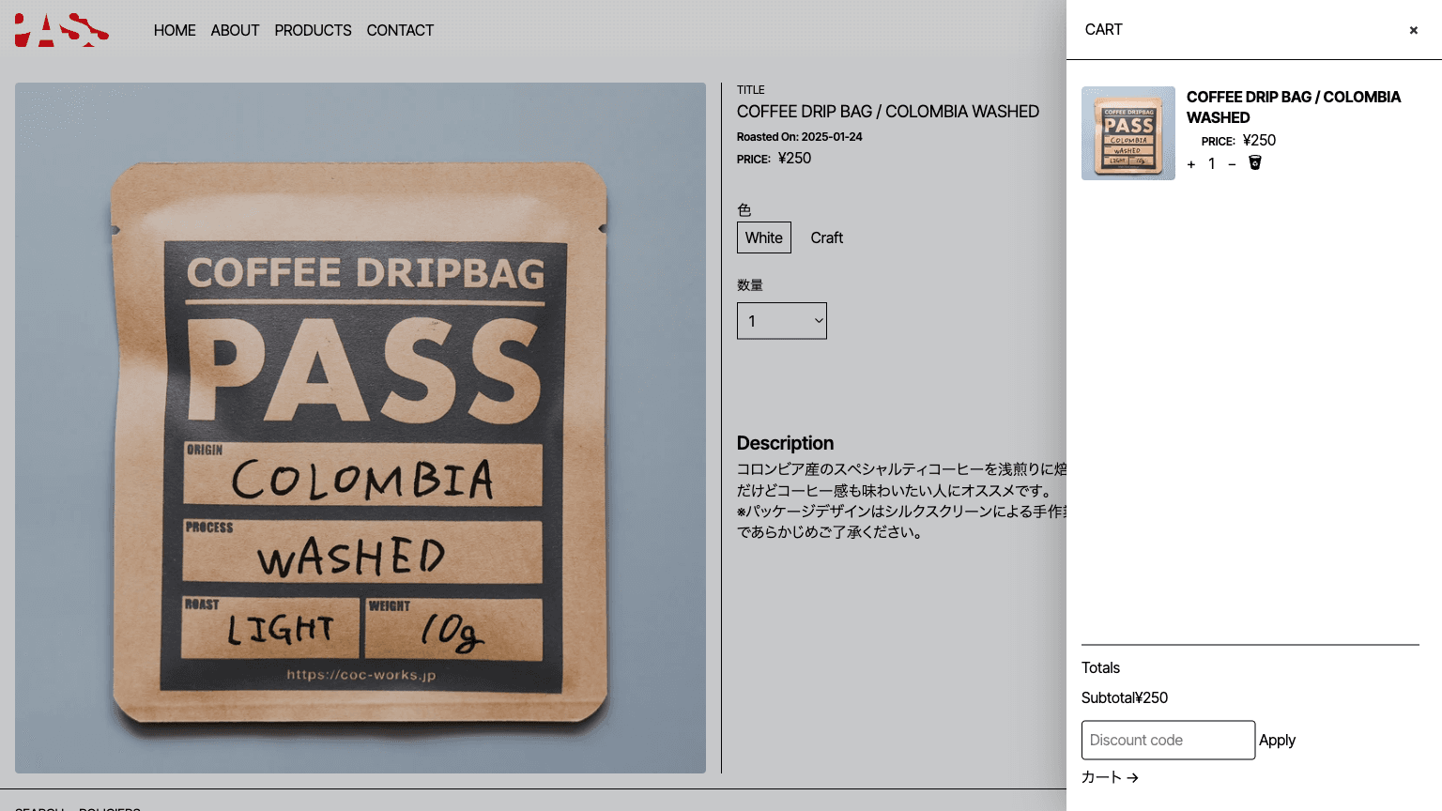This screenshot has height=811, width=1442.
Task: Open the PRODUCTS page
Action: coord(313,30)
